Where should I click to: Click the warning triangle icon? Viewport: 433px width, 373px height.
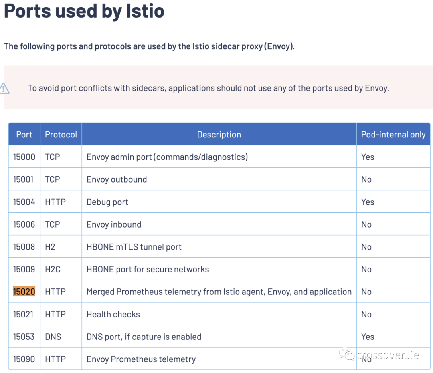tap(4, 88)
